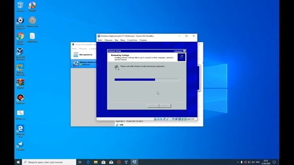Viewport: 294px width, 165px height.
Task: Open the Google Chrome desktop shortcut
Action: pyautogui.click(x=20, y=38)
